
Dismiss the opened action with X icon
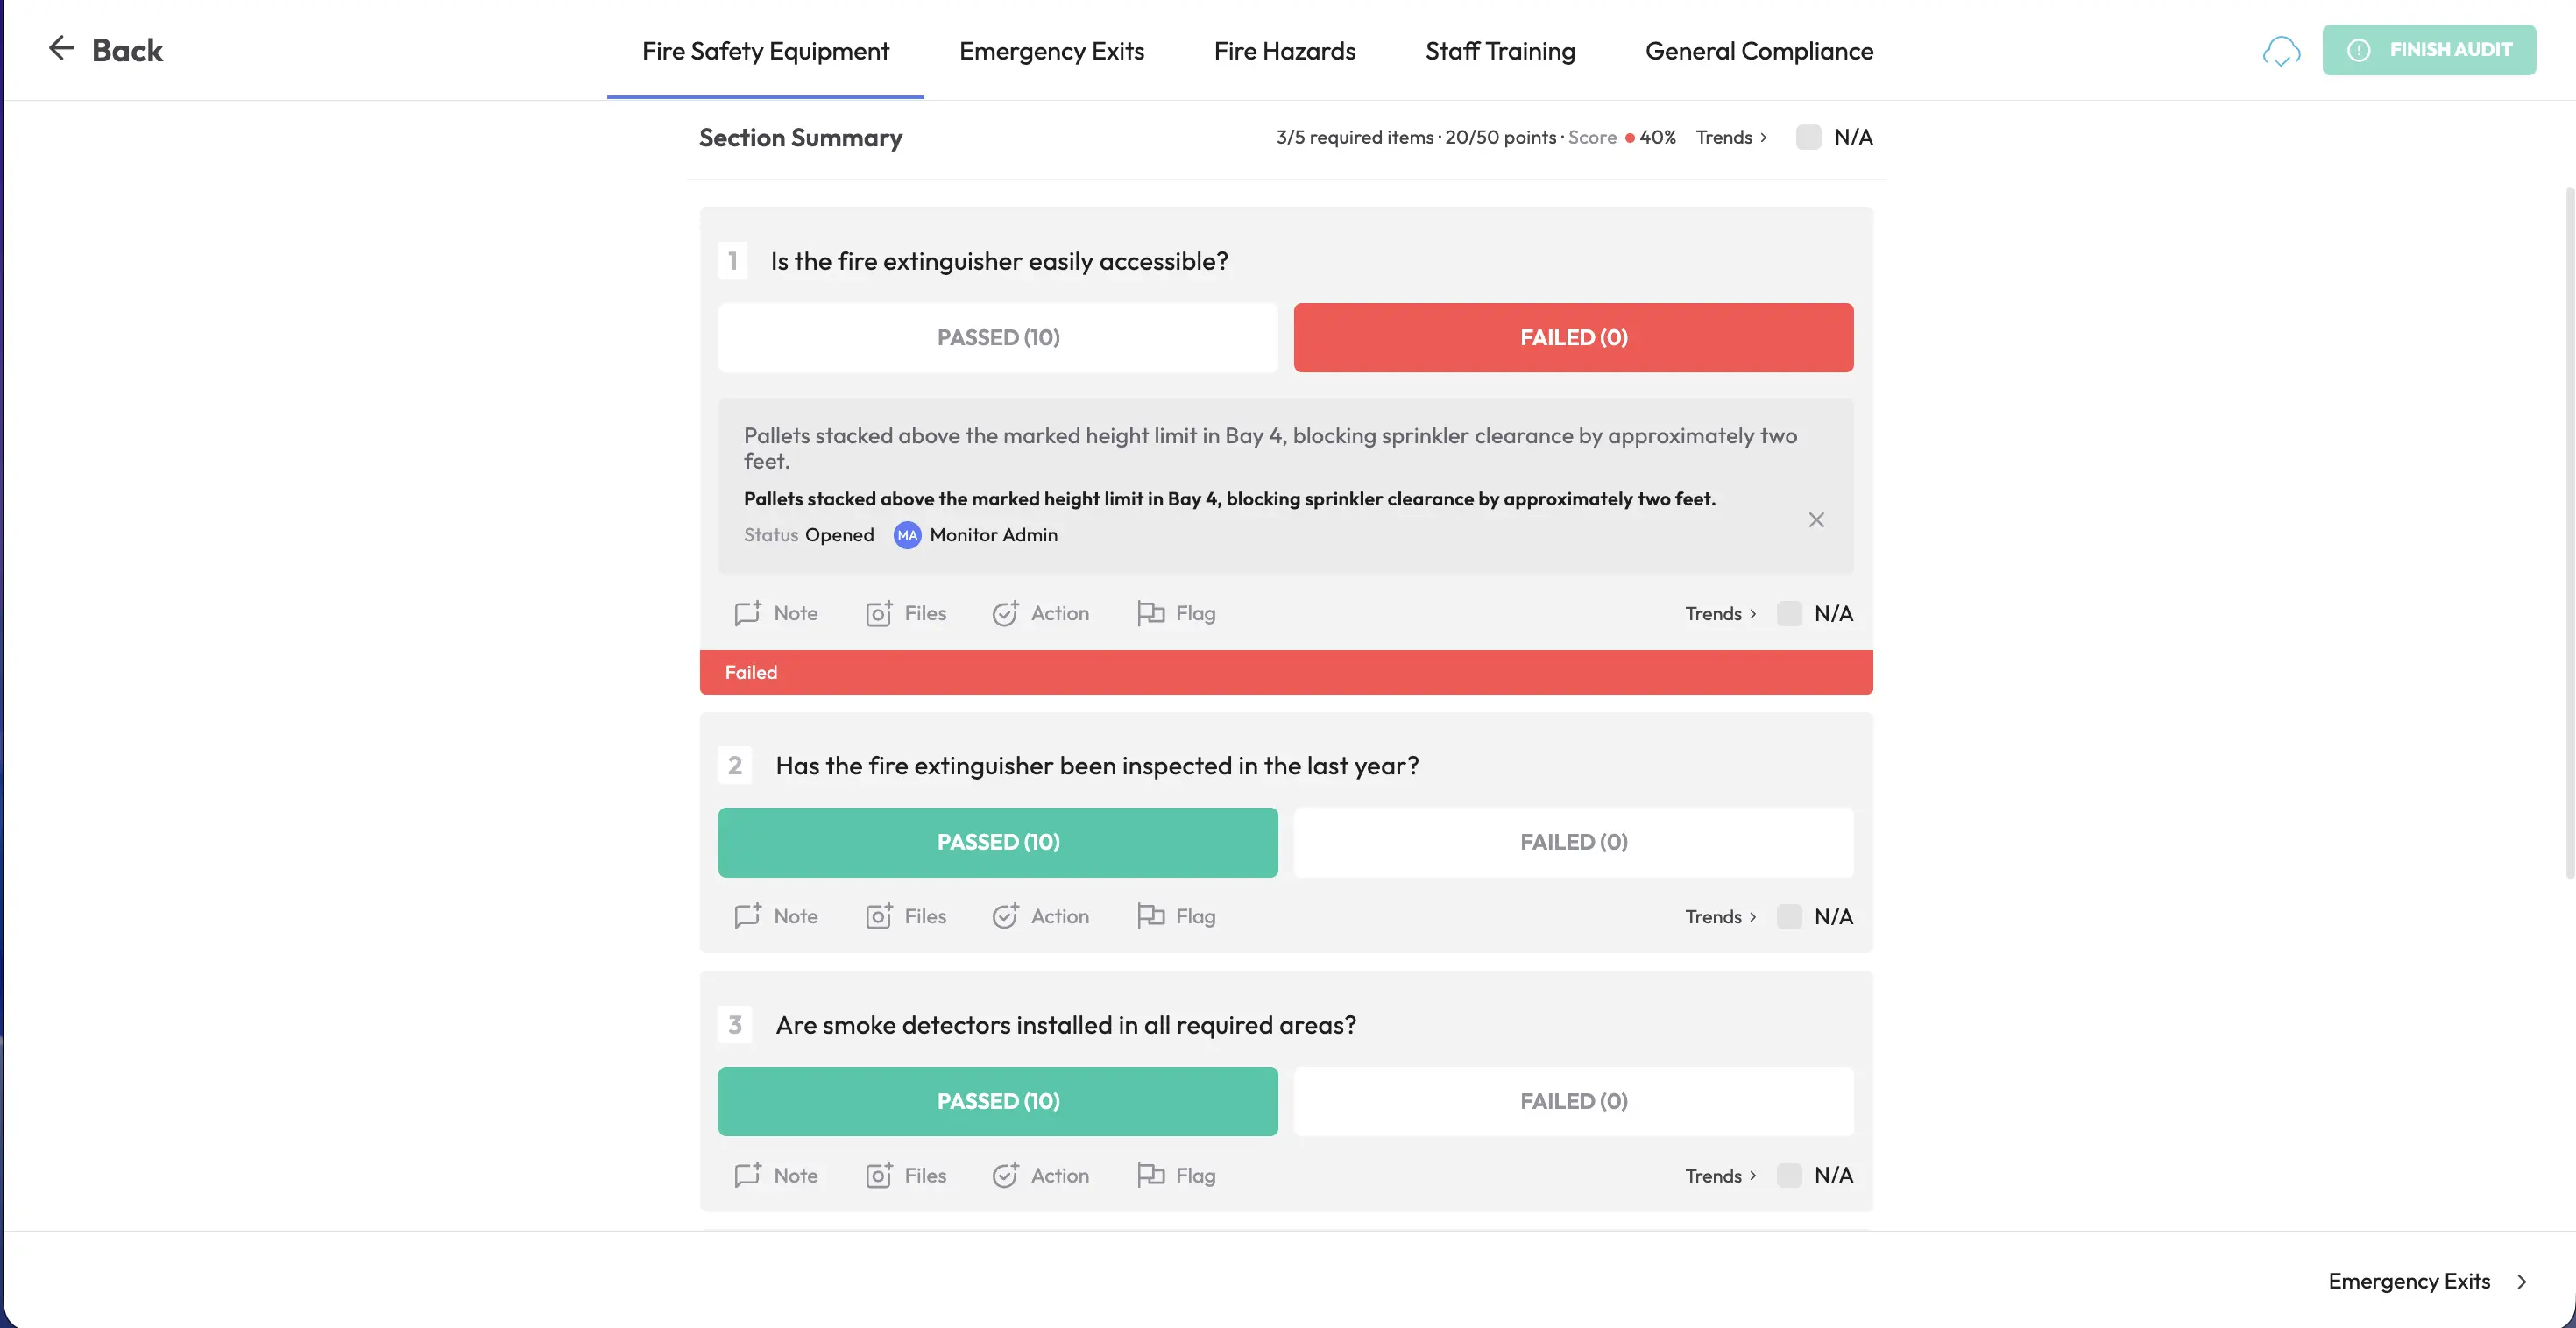tap(1816, 519)
